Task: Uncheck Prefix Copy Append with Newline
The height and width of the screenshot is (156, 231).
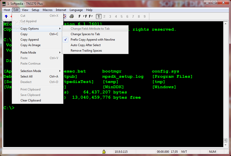Action: [x=95, y=40]
